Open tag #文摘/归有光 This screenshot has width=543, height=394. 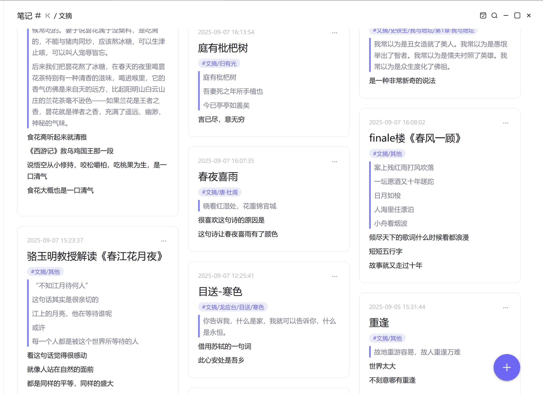pos(219,64)
